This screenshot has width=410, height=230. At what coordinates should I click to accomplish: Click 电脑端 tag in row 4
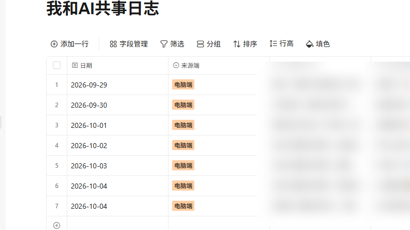coord(183,145)
